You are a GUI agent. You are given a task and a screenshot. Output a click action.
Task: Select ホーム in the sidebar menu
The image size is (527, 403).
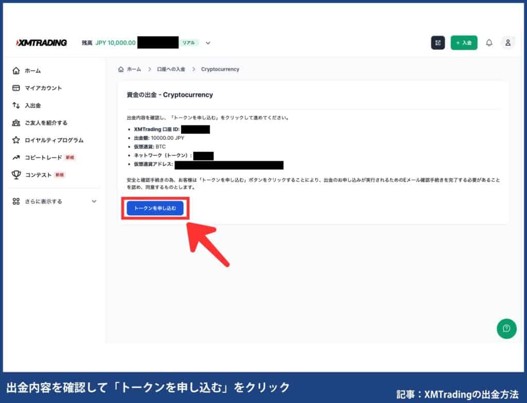coord(32,71)
